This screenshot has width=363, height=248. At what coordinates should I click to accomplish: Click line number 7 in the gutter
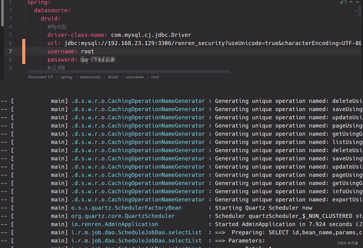(x=10, y=51)
